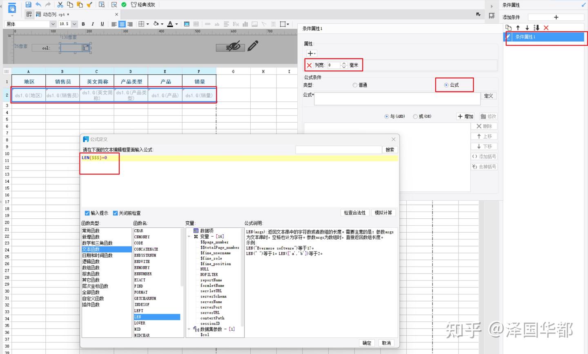The width and height of the screenshot is (588, 354).
Task: Copy the condition attribute item
Action: pyautogui.click(x=508, y=28)
